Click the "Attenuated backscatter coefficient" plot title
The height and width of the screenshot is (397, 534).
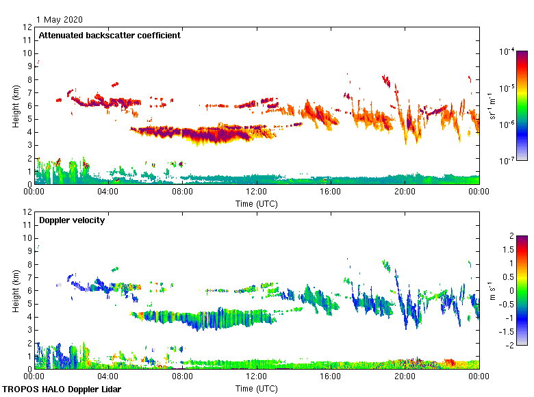pyautogui.click(x=110, y=36)
